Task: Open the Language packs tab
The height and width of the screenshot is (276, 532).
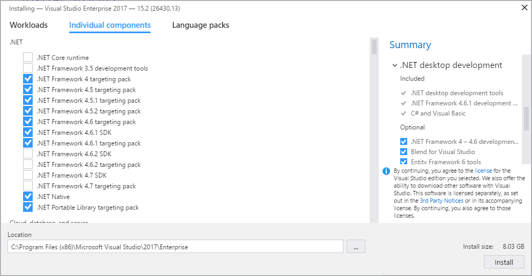Action: tap(200, 25)
